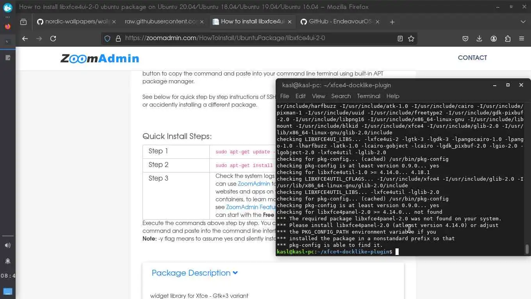Open the ZoomAdmin Features link in Step 3
The width and height of the screenshot is (531, 299).
[x=251, y=207]
